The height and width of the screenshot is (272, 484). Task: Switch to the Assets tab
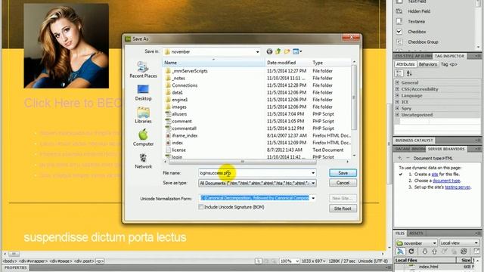pyautogui.click(x=416, y=233)
